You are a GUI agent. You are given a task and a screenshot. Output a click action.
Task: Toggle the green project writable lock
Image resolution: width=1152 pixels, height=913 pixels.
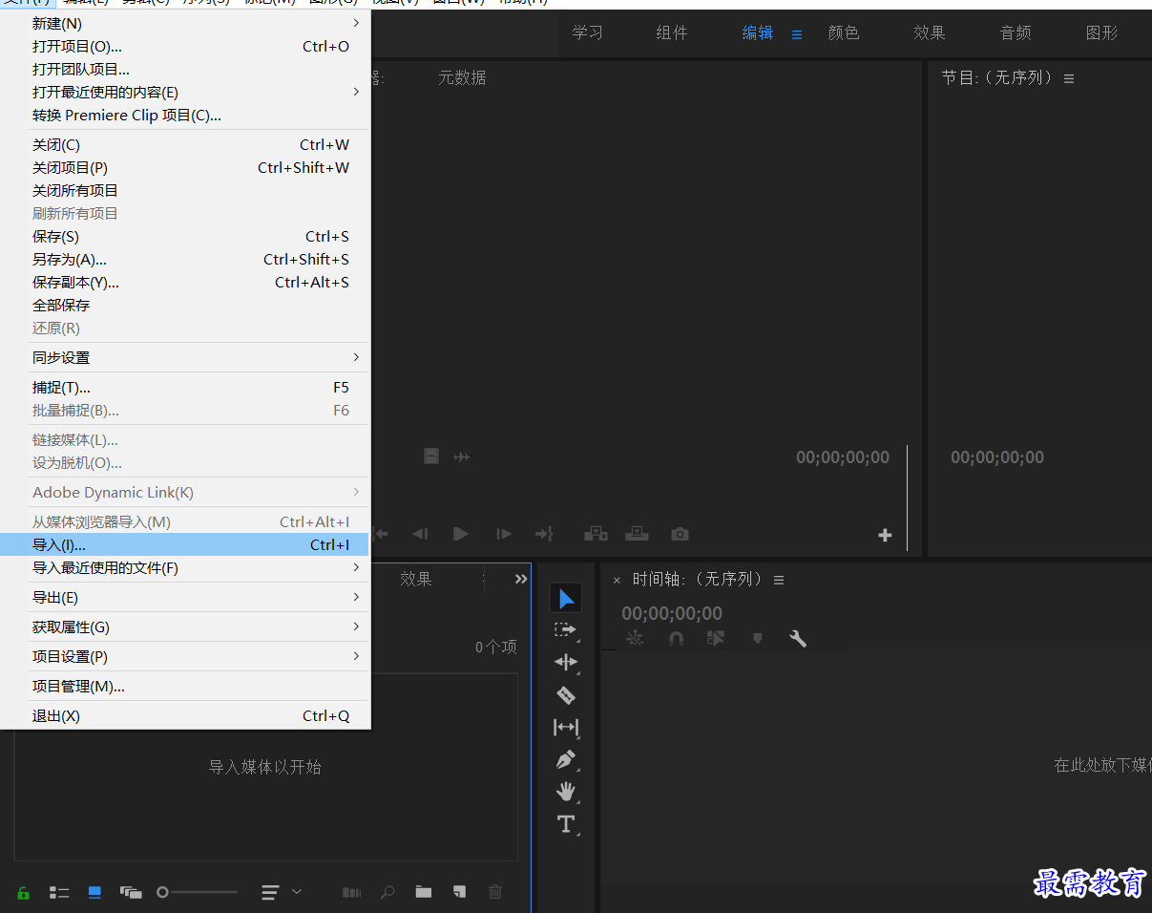point(23,893)
